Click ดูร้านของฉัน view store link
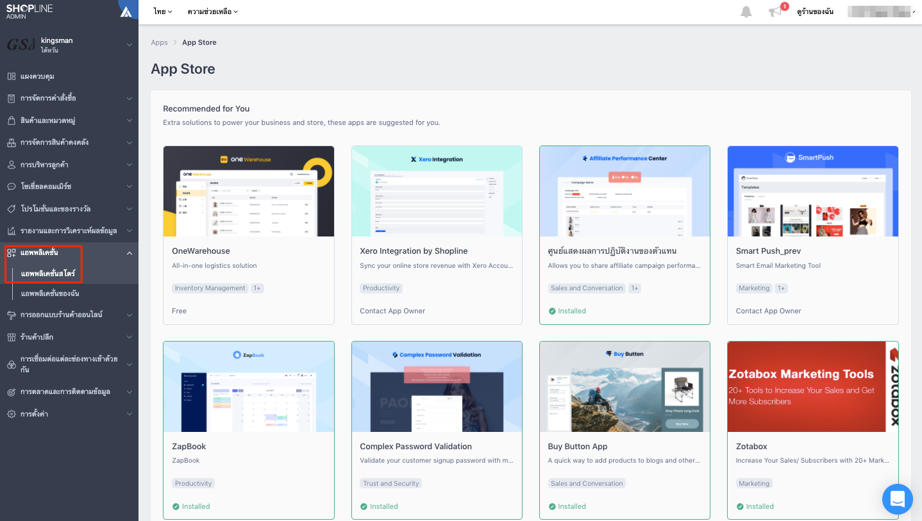Image resolution: width=922 pixels, height=521 pixels. [815, 12]
